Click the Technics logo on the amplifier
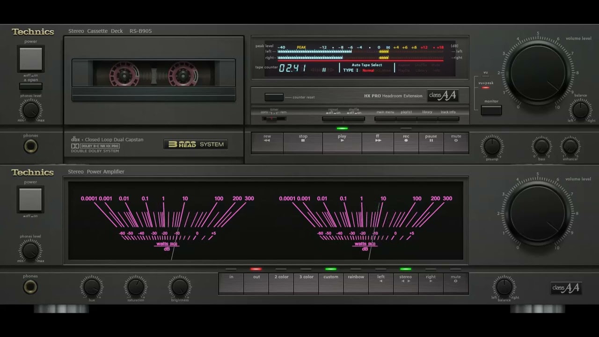Viewport: 599px width, 337px height. click(x=33, y=172)
